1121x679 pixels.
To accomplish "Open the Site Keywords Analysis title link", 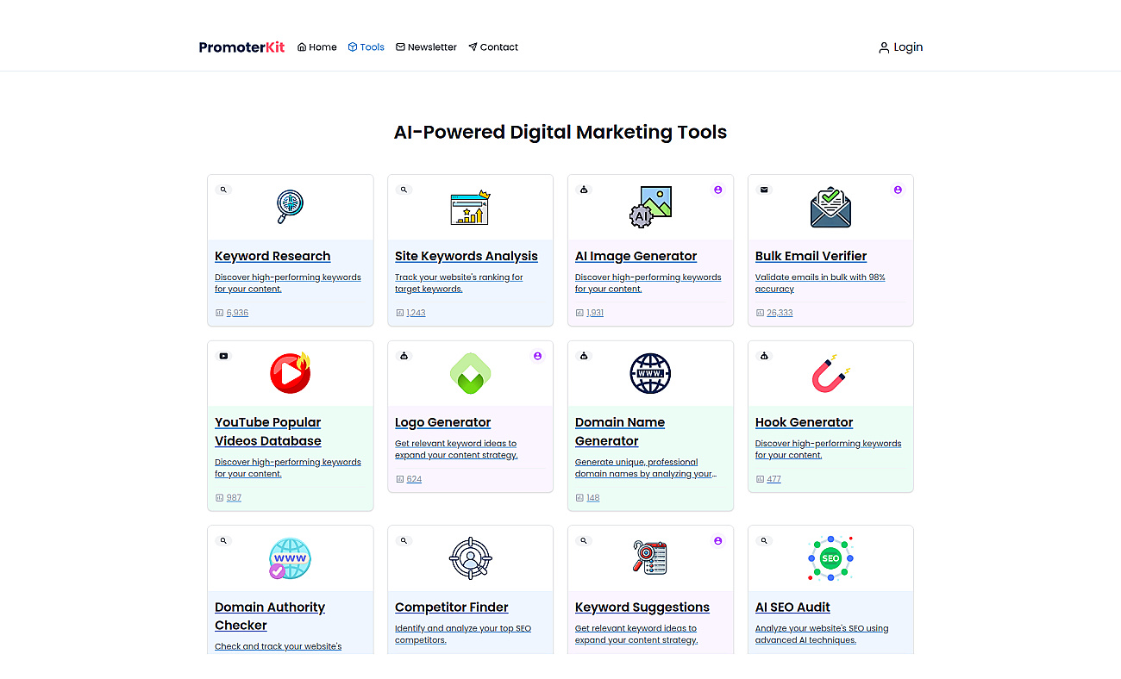I will click(x=467, y=256).
